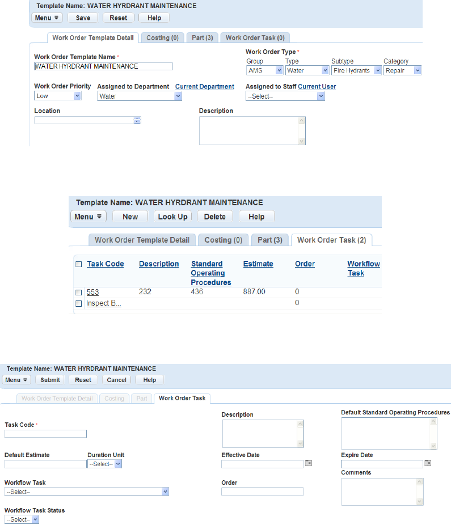The height and width of the screenshot is (525, 451).
Task: Toggle select-all checkbox beside Task Code header
Action: [x=79, y=264]
